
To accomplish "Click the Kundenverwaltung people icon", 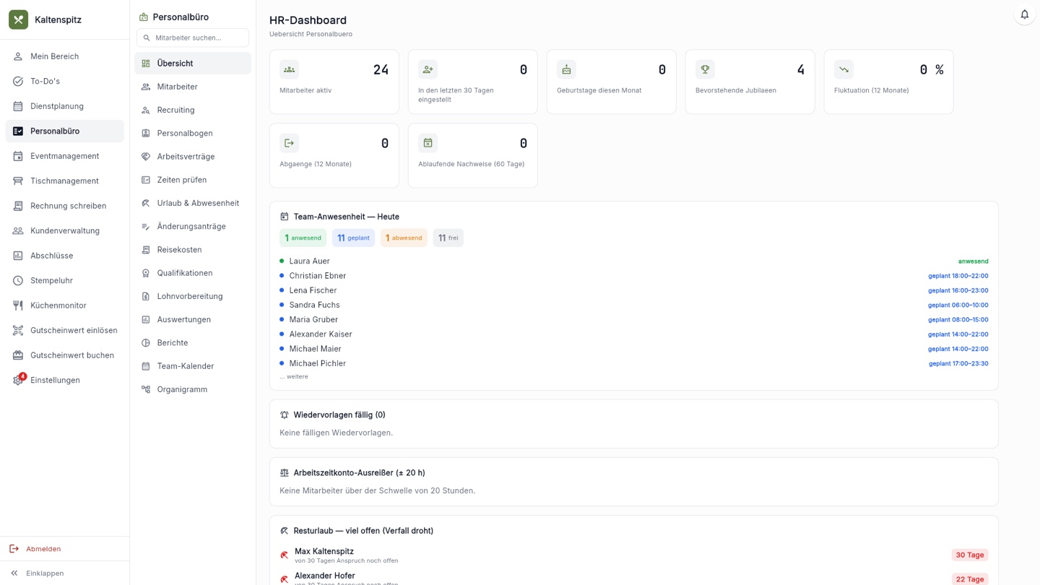I will tap(18, 230).
